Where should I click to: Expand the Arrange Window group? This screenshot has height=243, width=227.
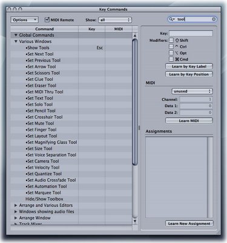(x=16, y=218)
